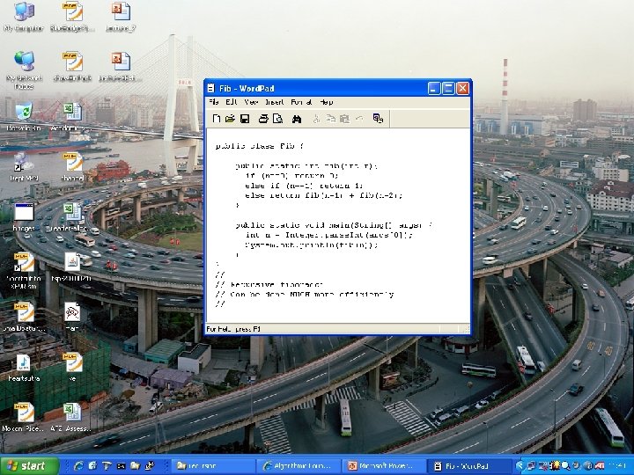Open the Format menu in WordPad

click(x=301, y=102)
